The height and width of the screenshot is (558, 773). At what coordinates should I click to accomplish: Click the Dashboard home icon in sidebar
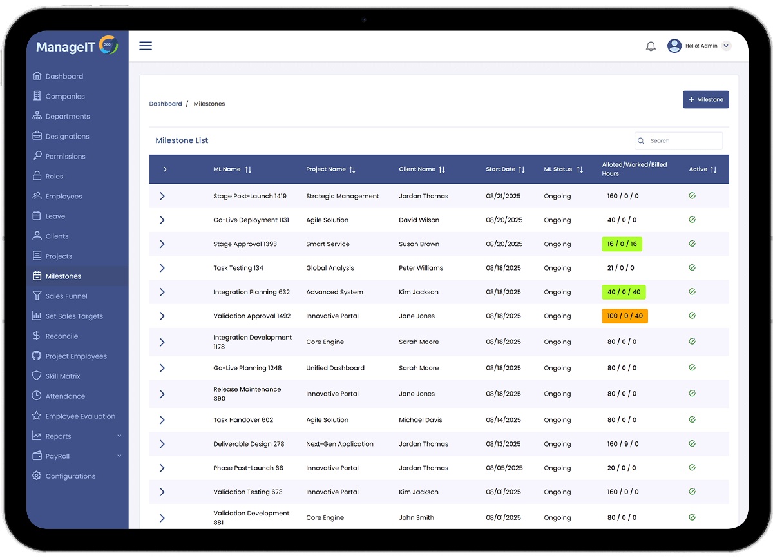(x=37, y=76)
